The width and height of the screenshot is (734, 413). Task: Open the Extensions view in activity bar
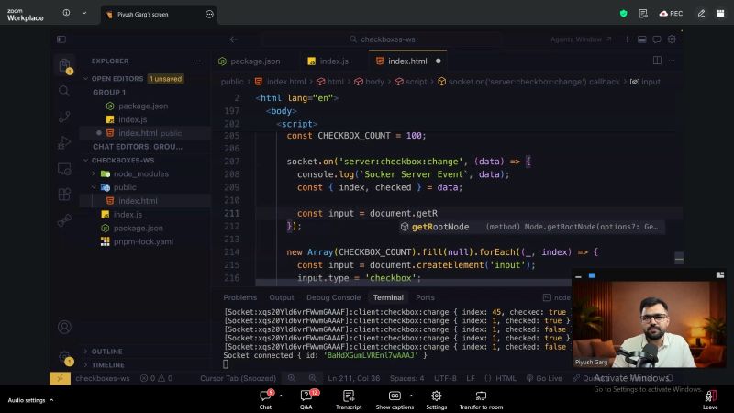[64, 194]
